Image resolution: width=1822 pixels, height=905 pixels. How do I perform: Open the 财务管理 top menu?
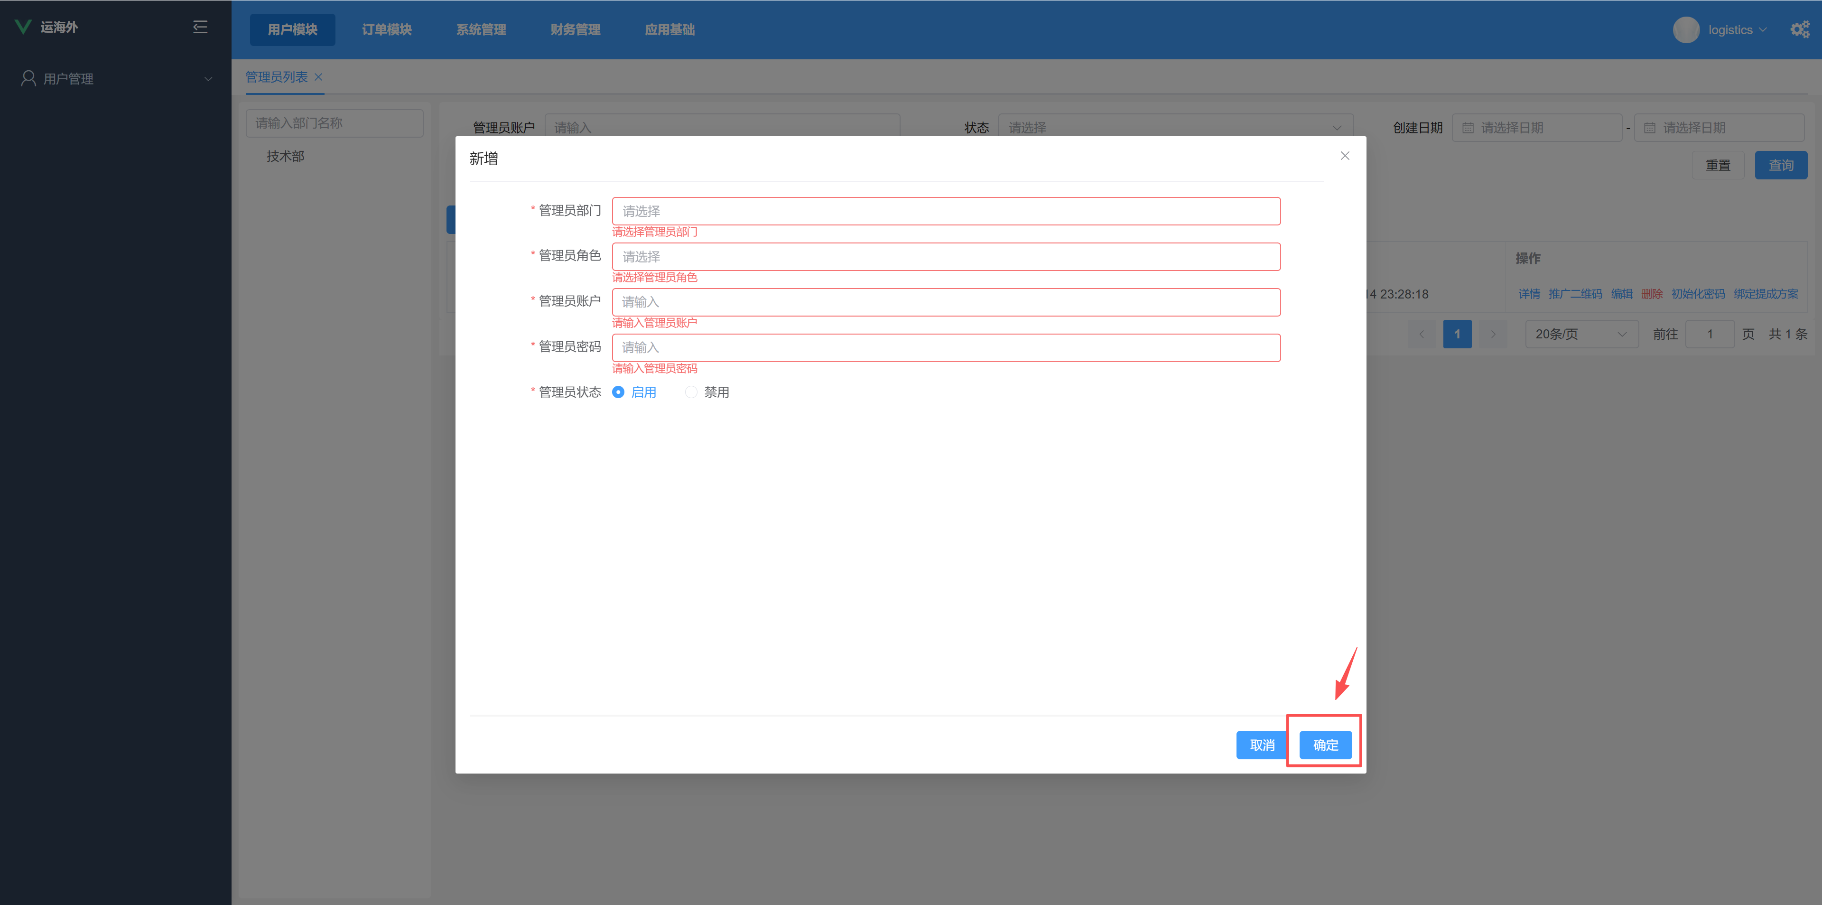coord(575,30)
